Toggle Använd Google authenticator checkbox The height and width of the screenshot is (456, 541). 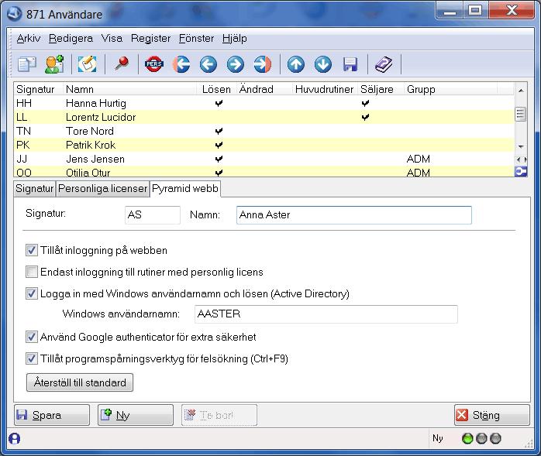coord(32,337)
